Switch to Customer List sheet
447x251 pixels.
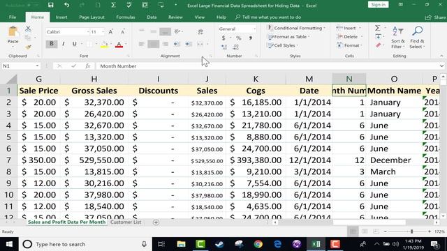tap(126, 222)
